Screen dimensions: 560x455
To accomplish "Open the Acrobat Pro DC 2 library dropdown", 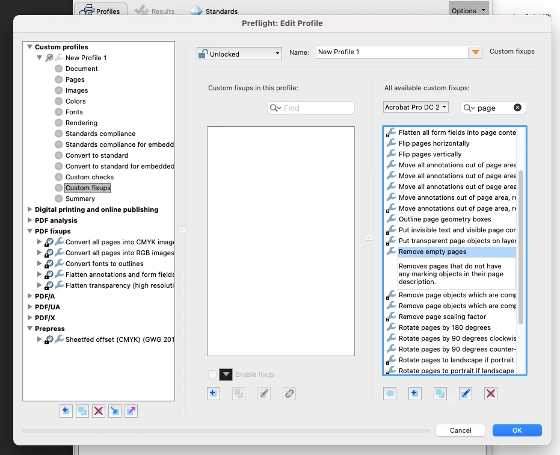I will [416, 107].
